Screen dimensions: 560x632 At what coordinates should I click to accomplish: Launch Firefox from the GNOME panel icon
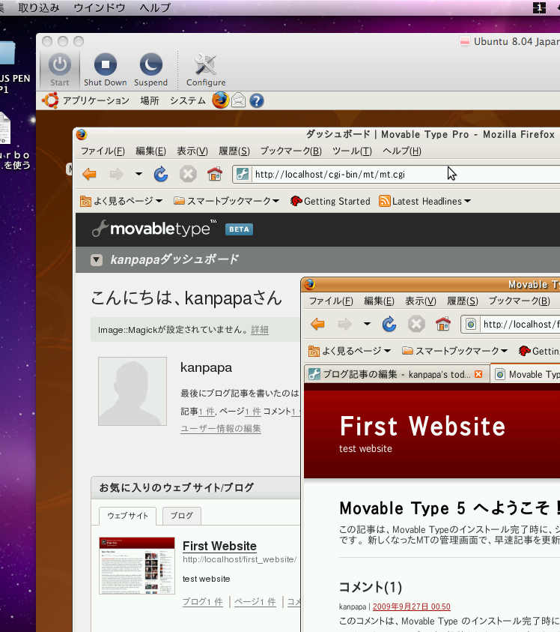coord(220,100)
